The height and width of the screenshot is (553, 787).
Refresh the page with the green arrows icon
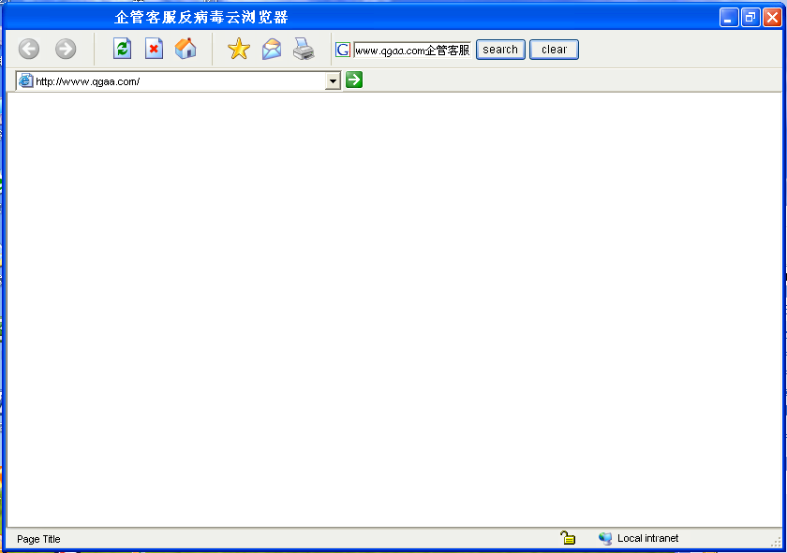(x=122, y=49)
